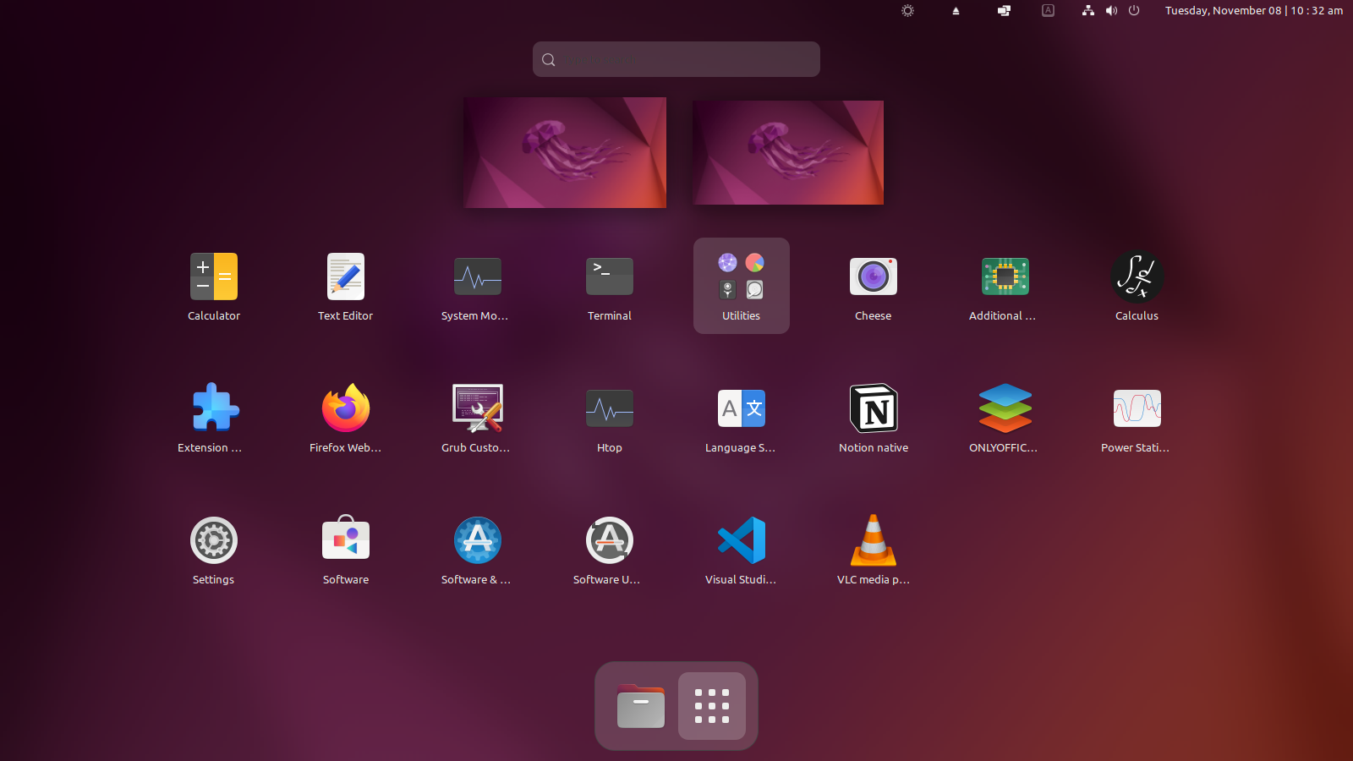Launch the Calculus app
The width and height of the screenshot is (1353, 761).
pos(1137,286)
